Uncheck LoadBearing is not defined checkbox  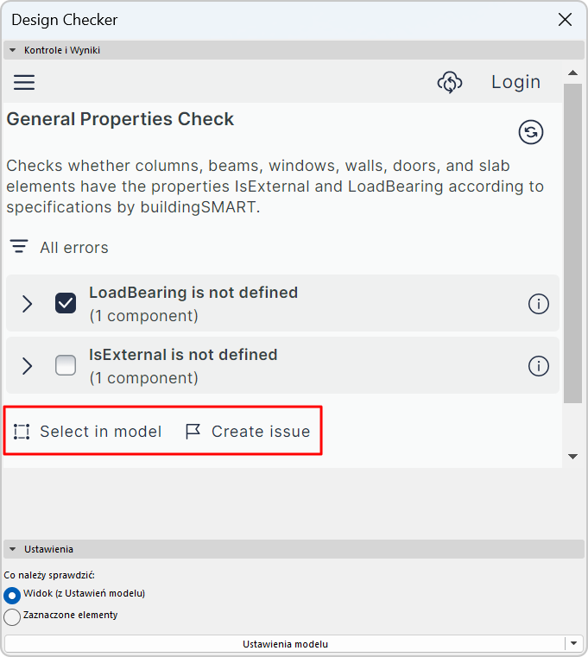point(66,303)
